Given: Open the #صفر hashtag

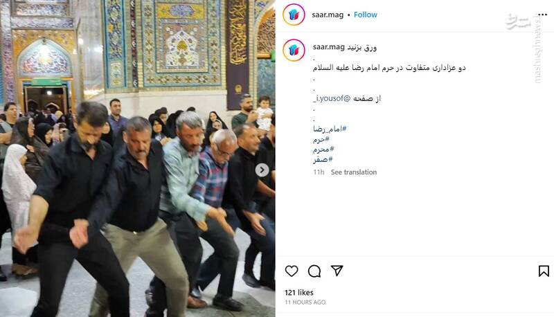Looking at the screenshot, I should (x=323, y=160).
